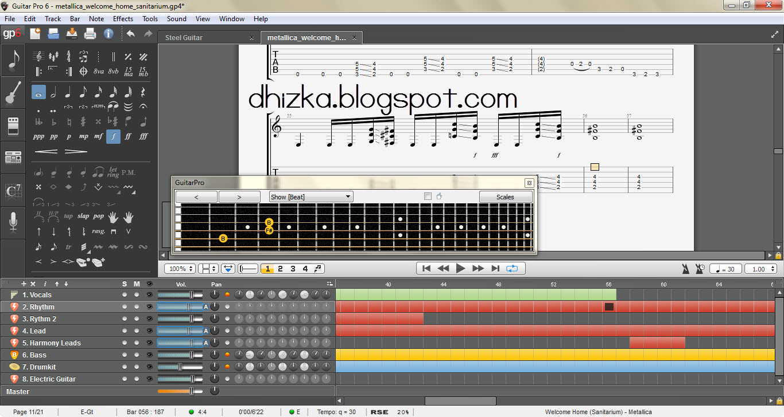Choose the fortississimo (fff) dynamic

tap(143, 136)
